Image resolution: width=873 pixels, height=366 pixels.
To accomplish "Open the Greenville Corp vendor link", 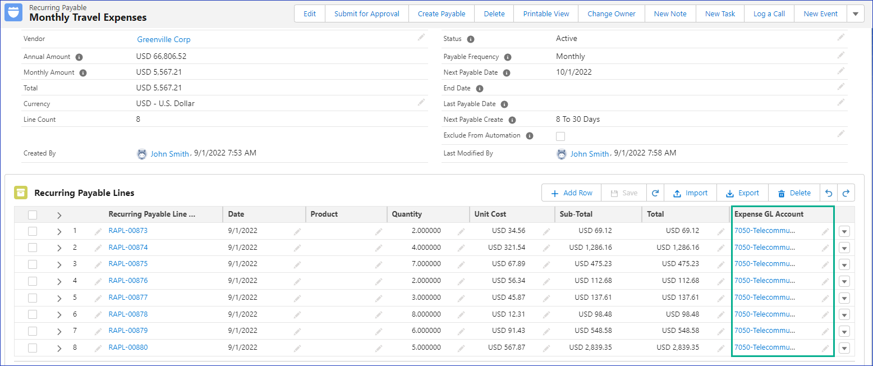I will [164, 40].
